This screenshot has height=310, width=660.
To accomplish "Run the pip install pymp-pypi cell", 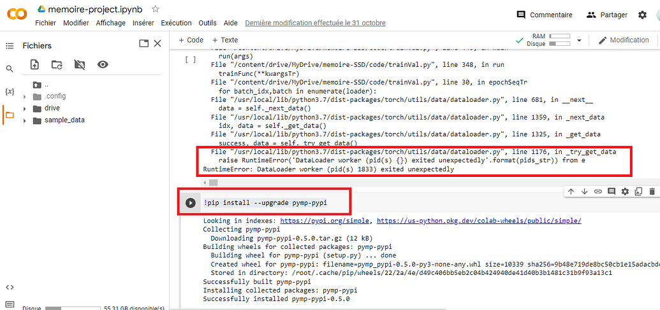I will tap(190, 203).
